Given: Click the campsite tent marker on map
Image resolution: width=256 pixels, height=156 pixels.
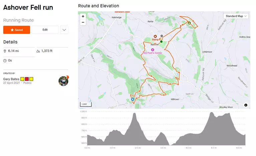Looking at the screenshot, I should tap(189, 23).
